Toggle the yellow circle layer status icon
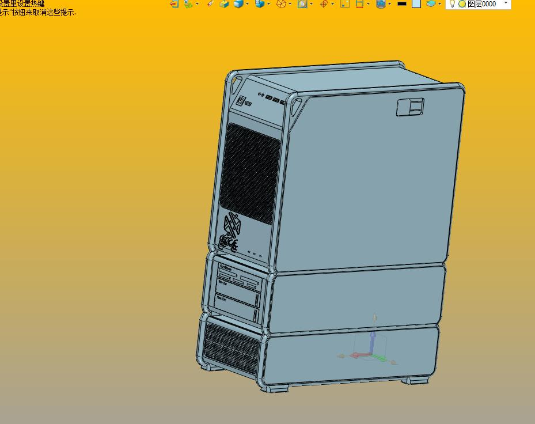 (x=462, y=4)
